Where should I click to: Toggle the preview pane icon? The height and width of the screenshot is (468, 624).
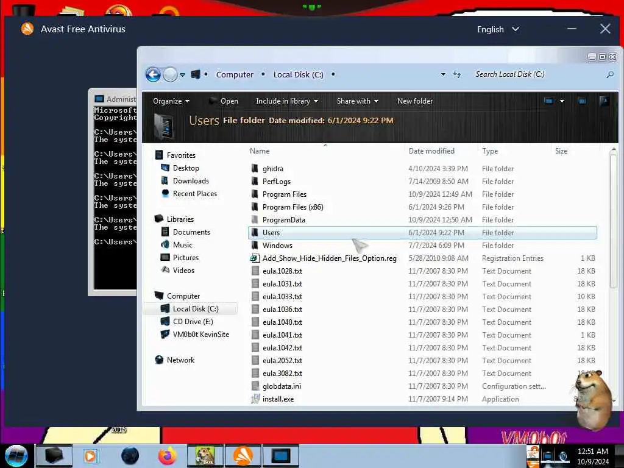(582, 101)
